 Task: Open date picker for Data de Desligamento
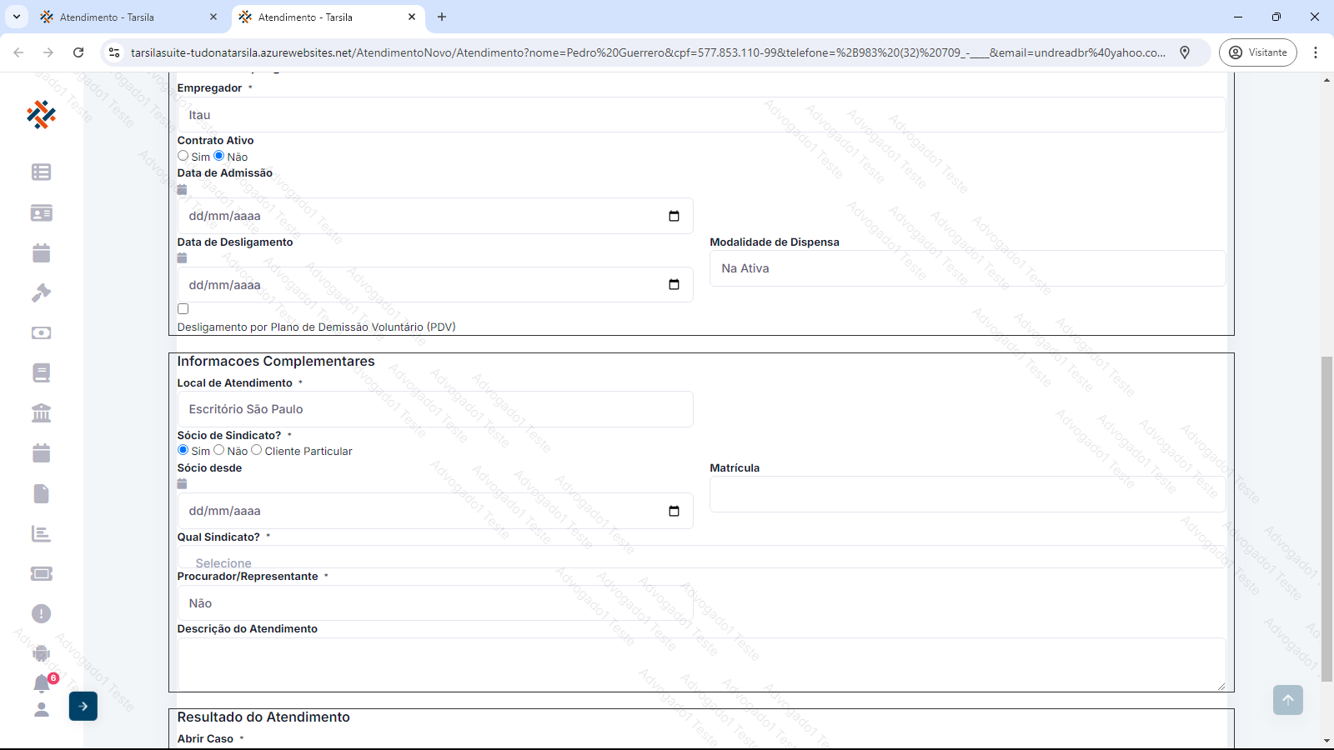click(x=674, y=285)
